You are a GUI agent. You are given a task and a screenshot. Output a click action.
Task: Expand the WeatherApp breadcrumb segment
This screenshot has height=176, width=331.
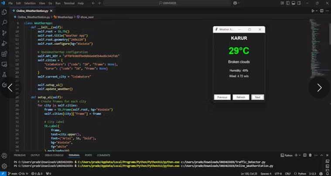[65, 17]
